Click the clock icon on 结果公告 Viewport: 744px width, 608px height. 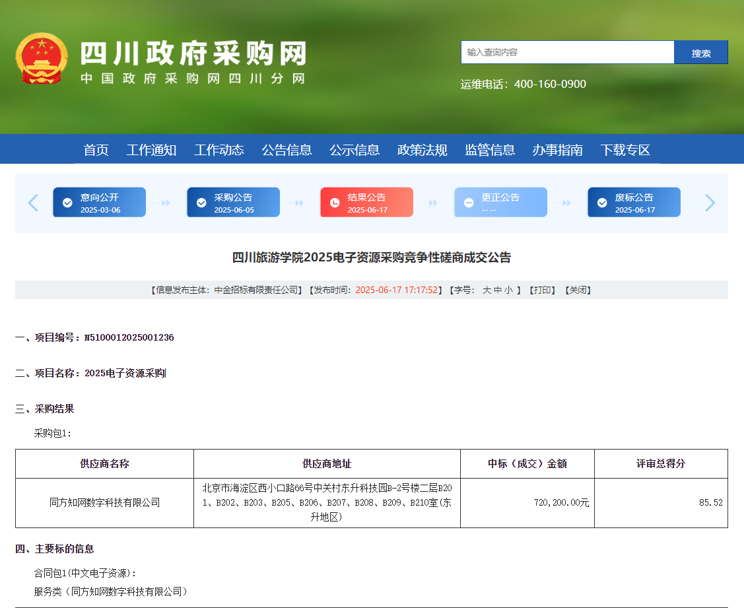coord(335,203)
